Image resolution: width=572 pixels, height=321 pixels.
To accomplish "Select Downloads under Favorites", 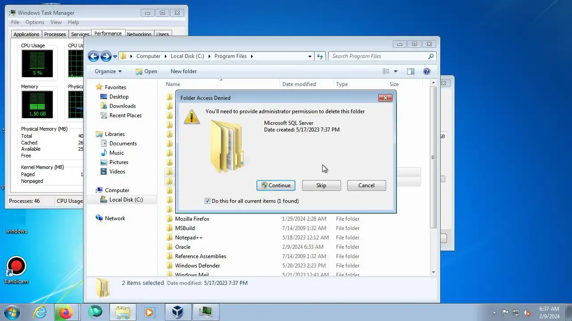I will click(x=122, y=106).
